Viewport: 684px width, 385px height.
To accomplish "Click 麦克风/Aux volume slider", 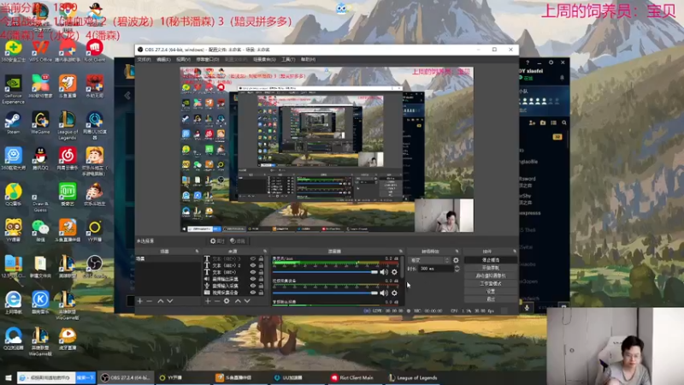I will click(x=325, y=272).
